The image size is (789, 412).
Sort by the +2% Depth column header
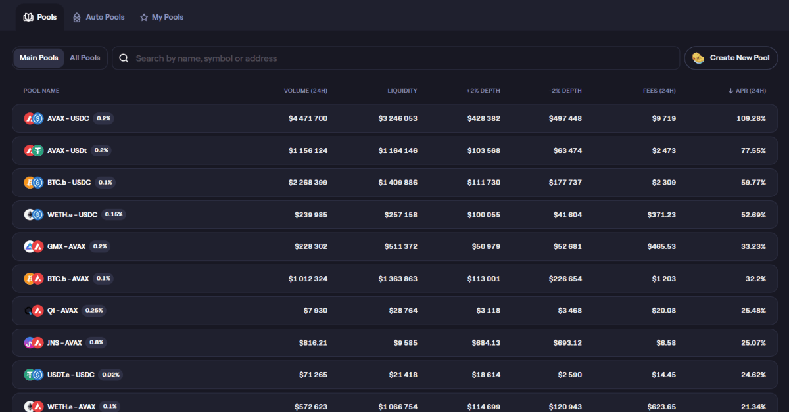point(483,91)
